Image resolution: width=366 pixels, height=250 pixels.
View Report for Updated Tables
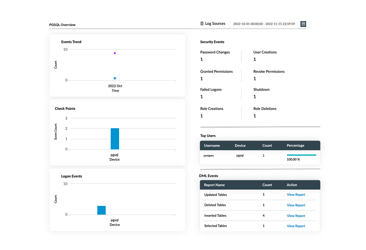tap(296, 195)
